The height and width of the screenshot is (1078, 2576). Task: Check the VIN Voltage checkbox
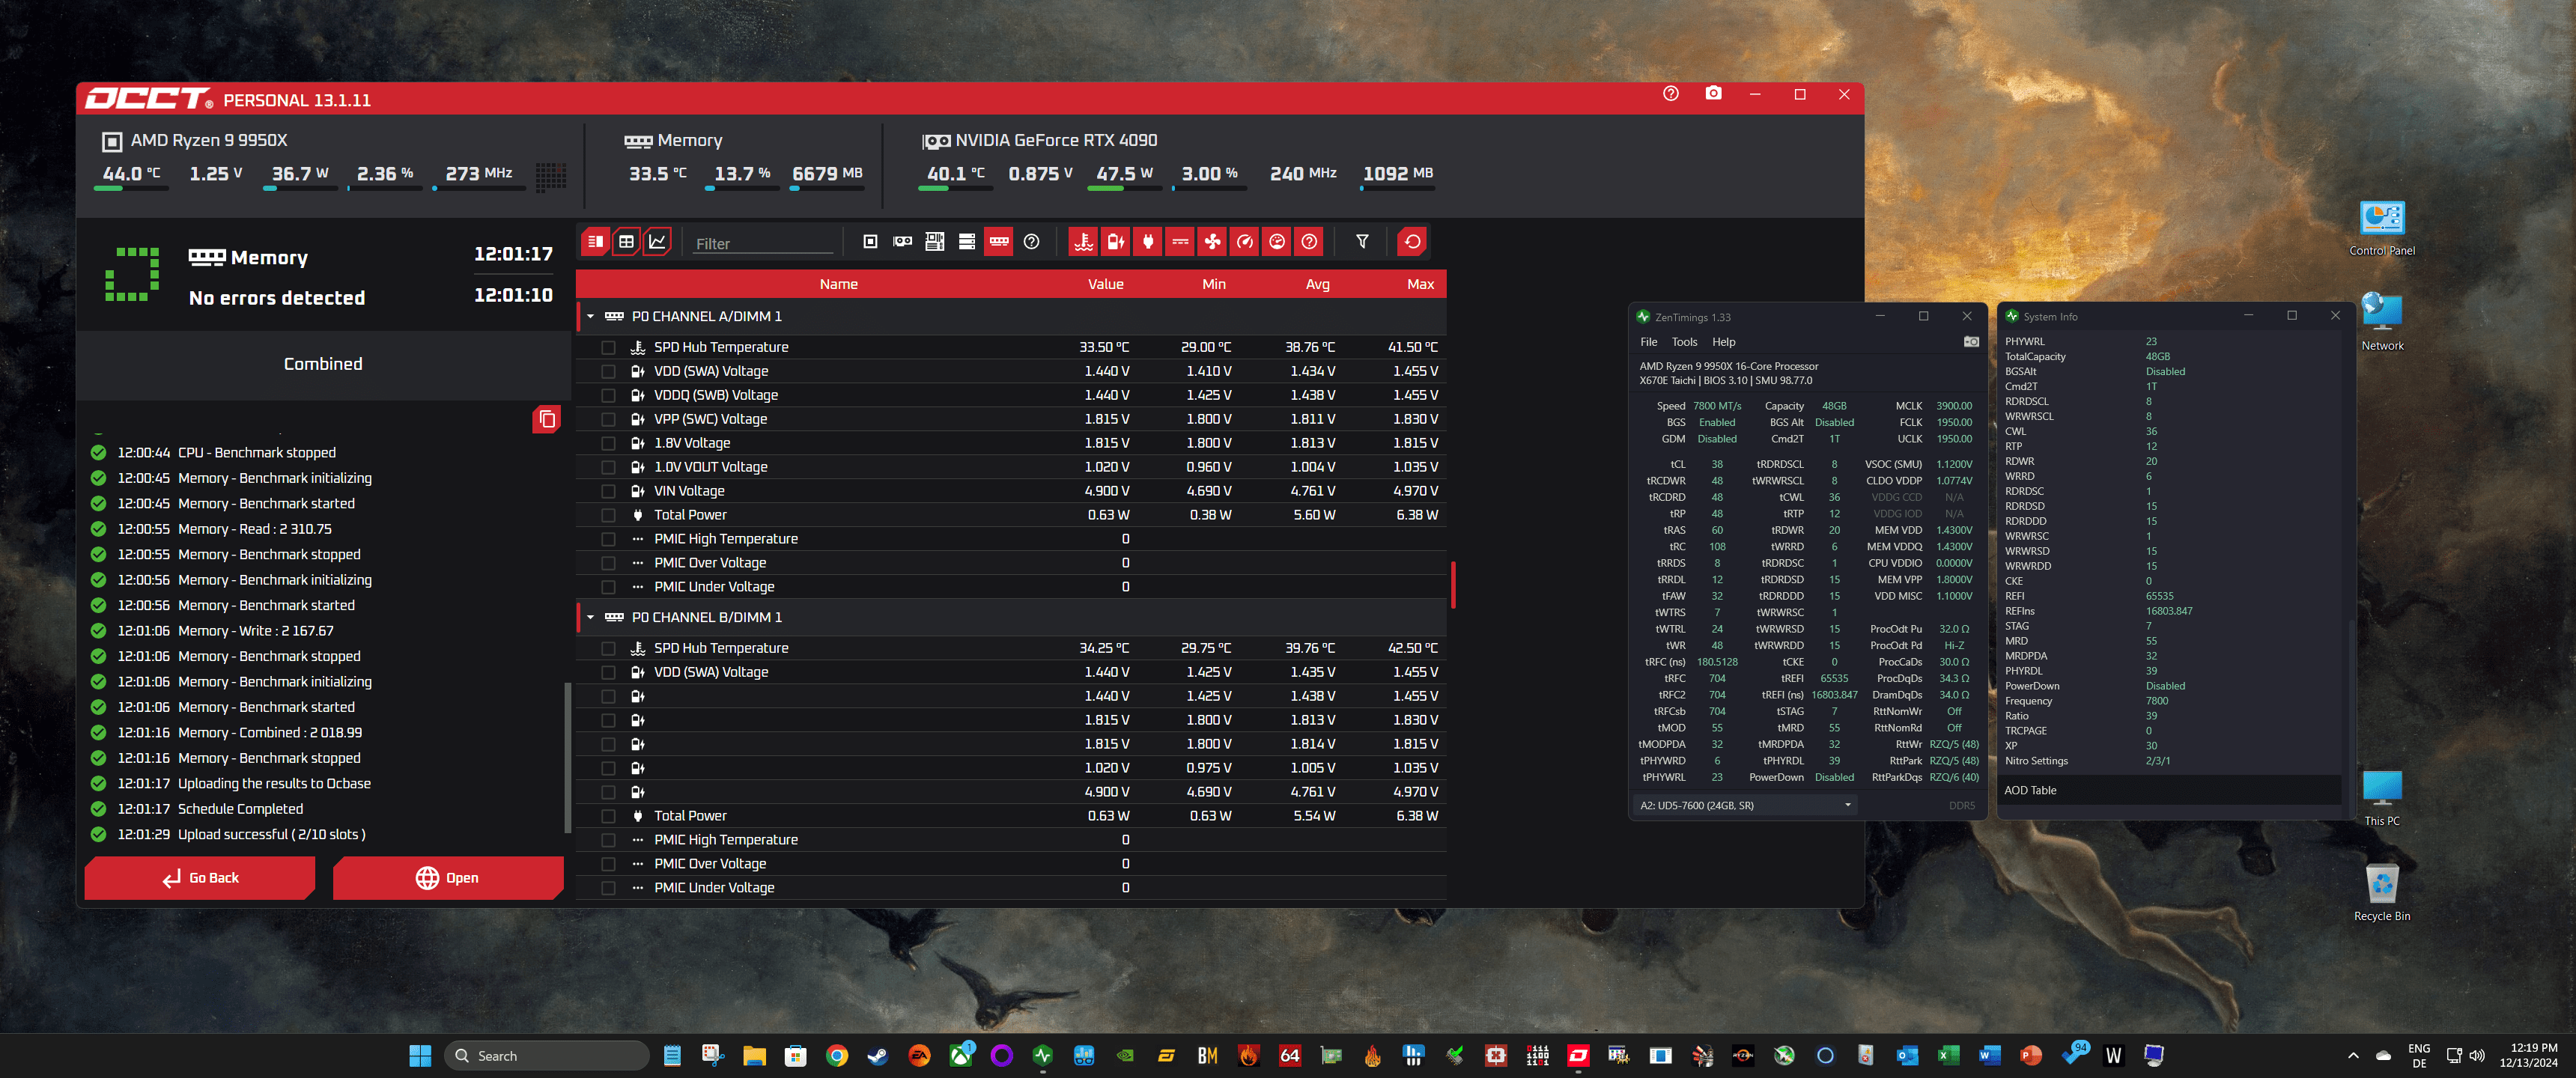tap(608, 492)
